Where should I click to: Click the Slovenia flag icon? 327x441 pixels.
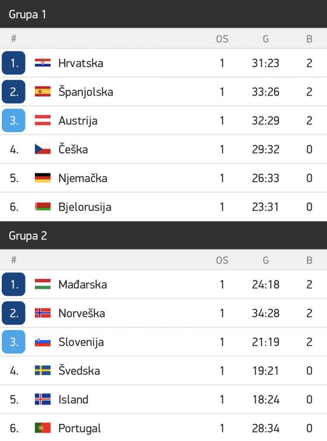click(43, 342)
